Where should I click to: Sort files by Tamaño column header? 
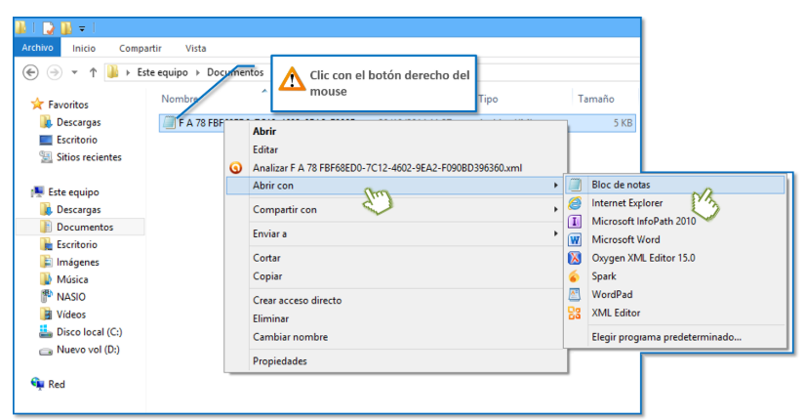tap(595, 99)
